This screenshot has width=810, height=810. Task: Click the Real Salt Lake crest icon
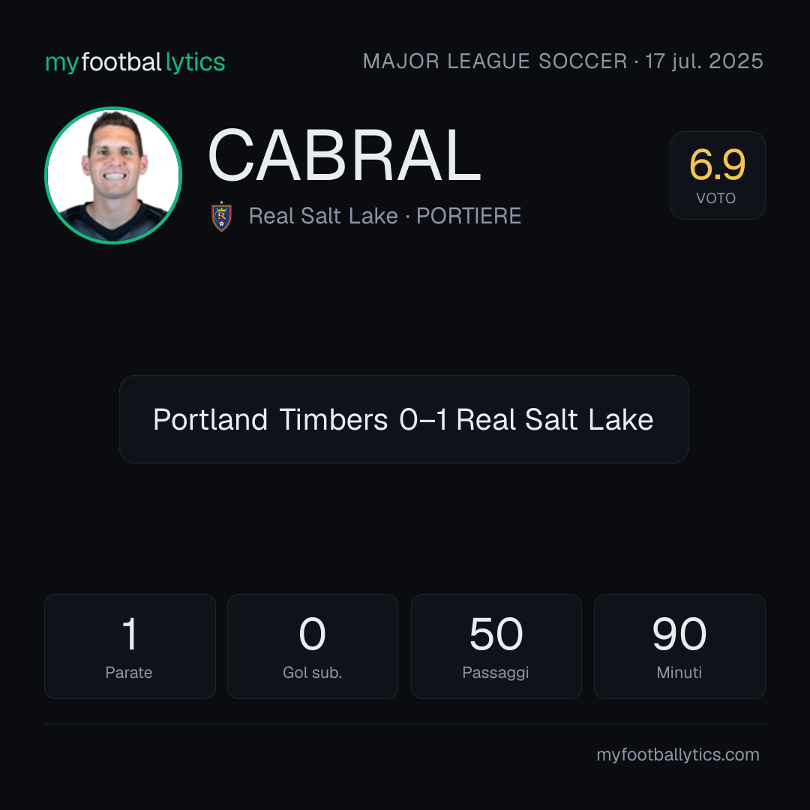click(x=221, y=217)
